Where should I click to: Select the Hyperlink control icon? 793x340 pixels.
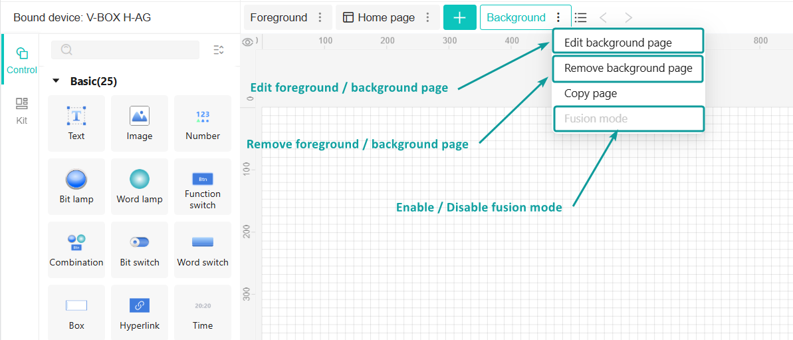pyautogui.click(x=140, y=305)
